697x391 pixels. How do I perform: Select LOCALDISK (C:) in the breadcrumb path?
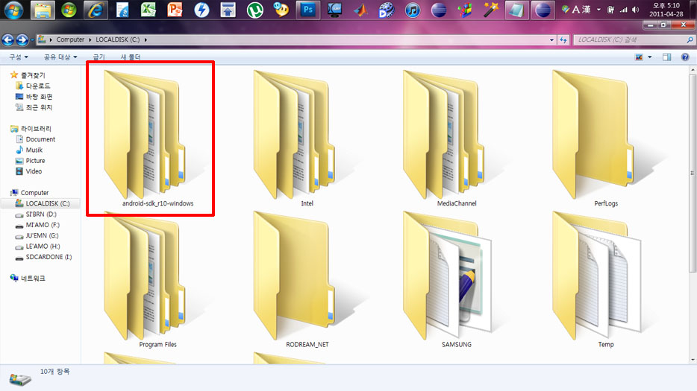(x=117, y=39)
